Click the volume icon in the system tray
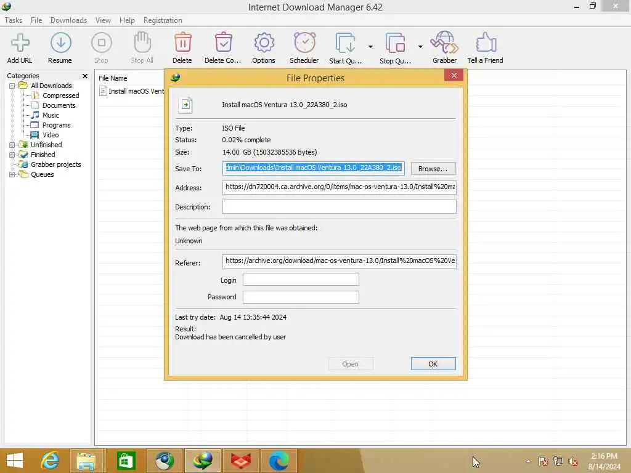This screenshot has height=473, width=631. pos(573,461)
